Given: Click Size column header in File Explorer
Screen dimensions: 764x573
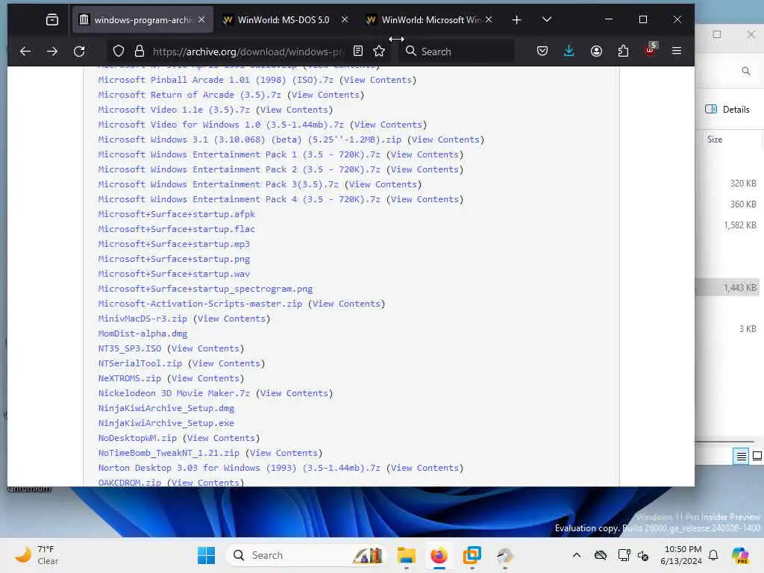Looking at the screenshot, I should (714, 140).
